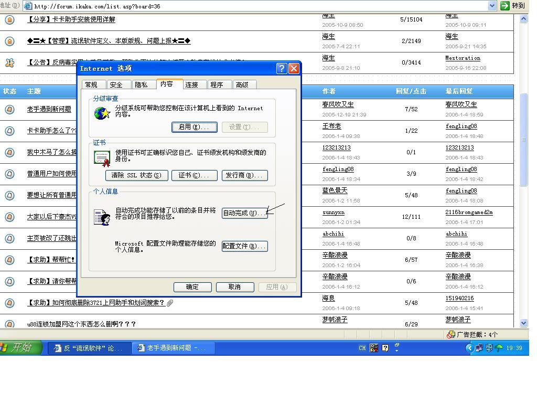This screenshot has width=537, height=403.
Task: Open thread 【分享】卡卡助手安装使用详解
Action: pos(71,19)
